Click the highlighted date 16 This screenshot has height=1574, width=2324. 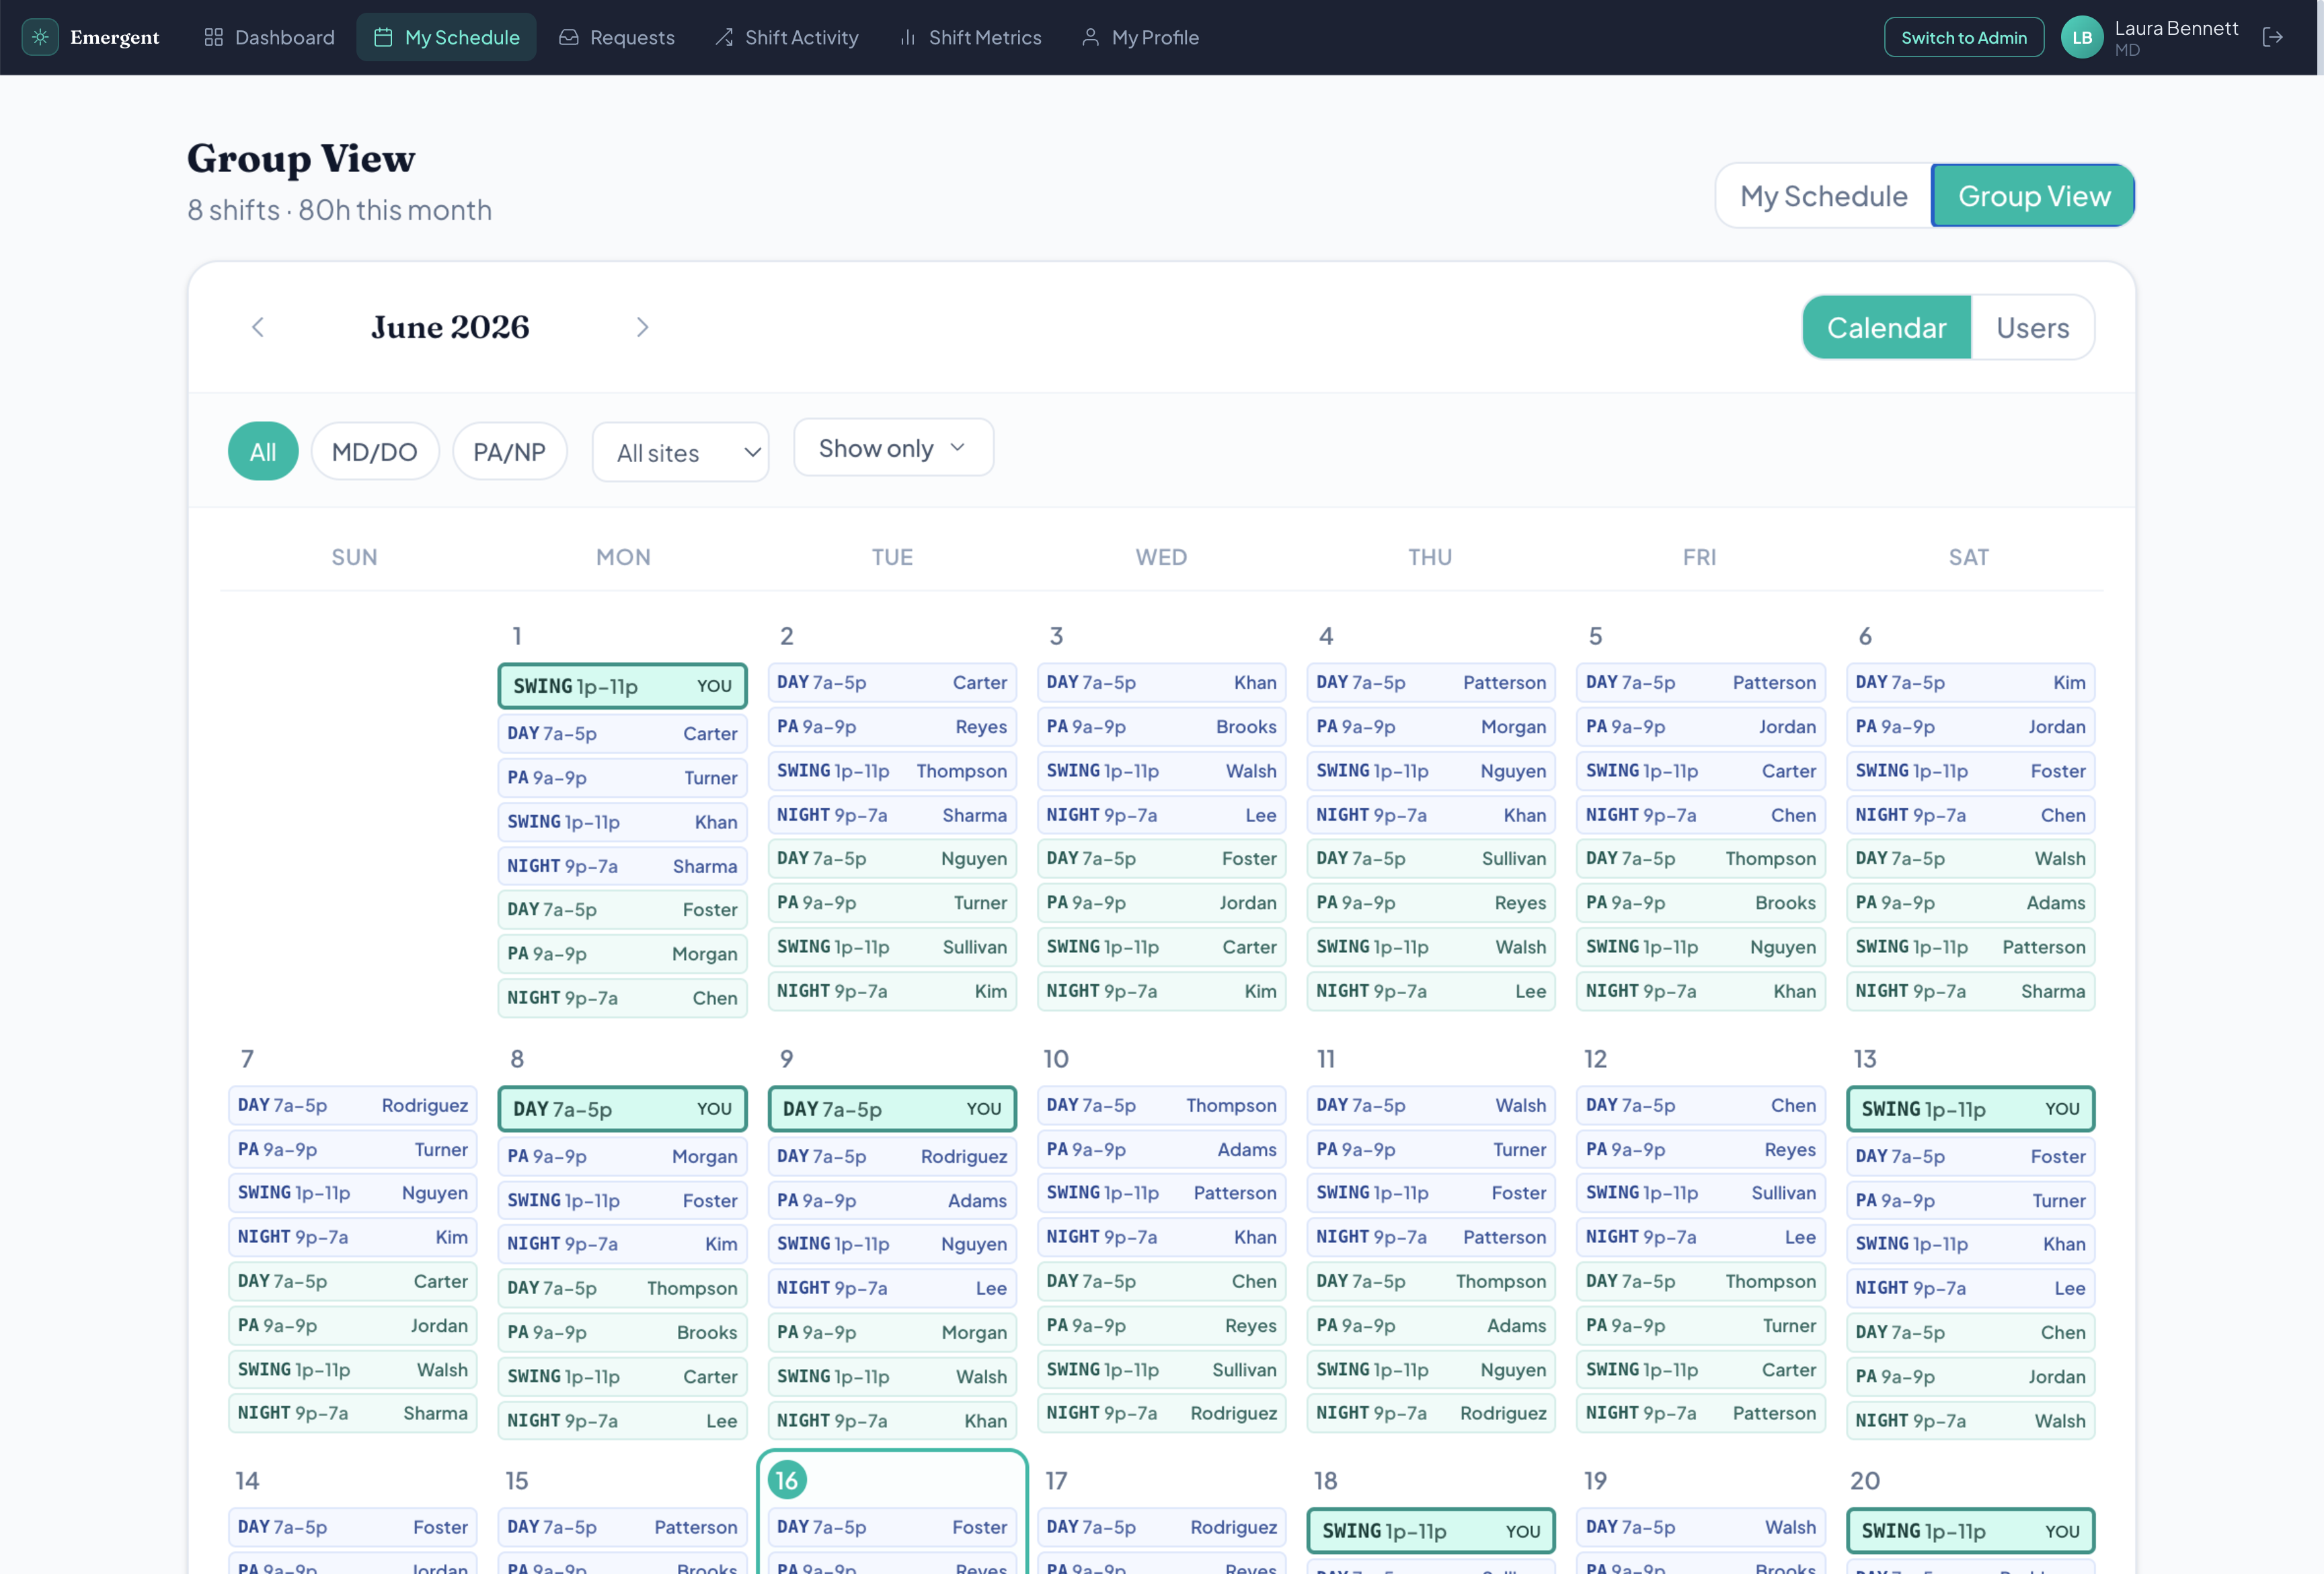(x=787, y=1480)
